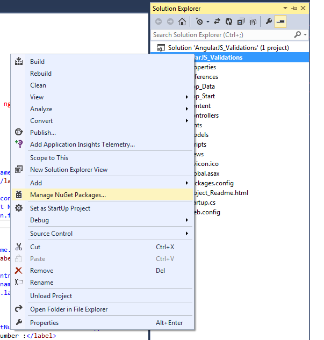The image size is (324, 340).
Task: Sync with Active Document icon
Action: coord(217,21)
